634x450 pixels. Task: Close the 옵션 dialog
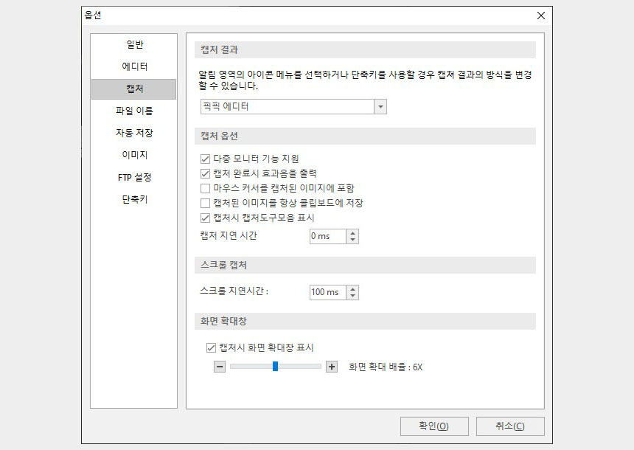click(541, 15)
